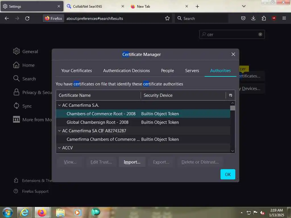The image size is (291, 218).
Task: Reload the current page
Action: coord(27,18)
